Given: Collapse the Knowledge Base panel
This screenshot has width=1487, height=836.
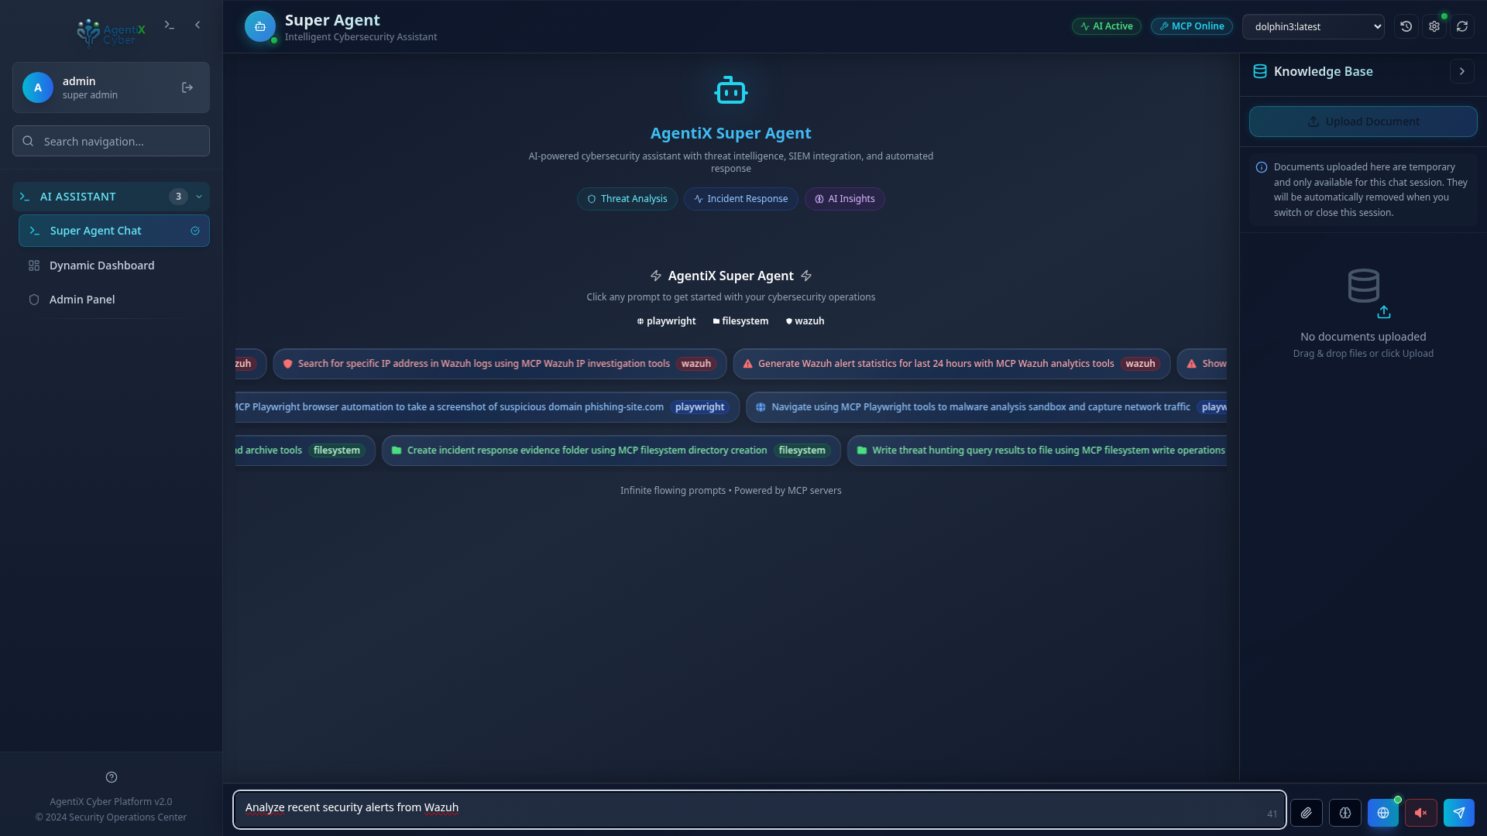Looking at the screenshot, I should tap(1462, 71).
